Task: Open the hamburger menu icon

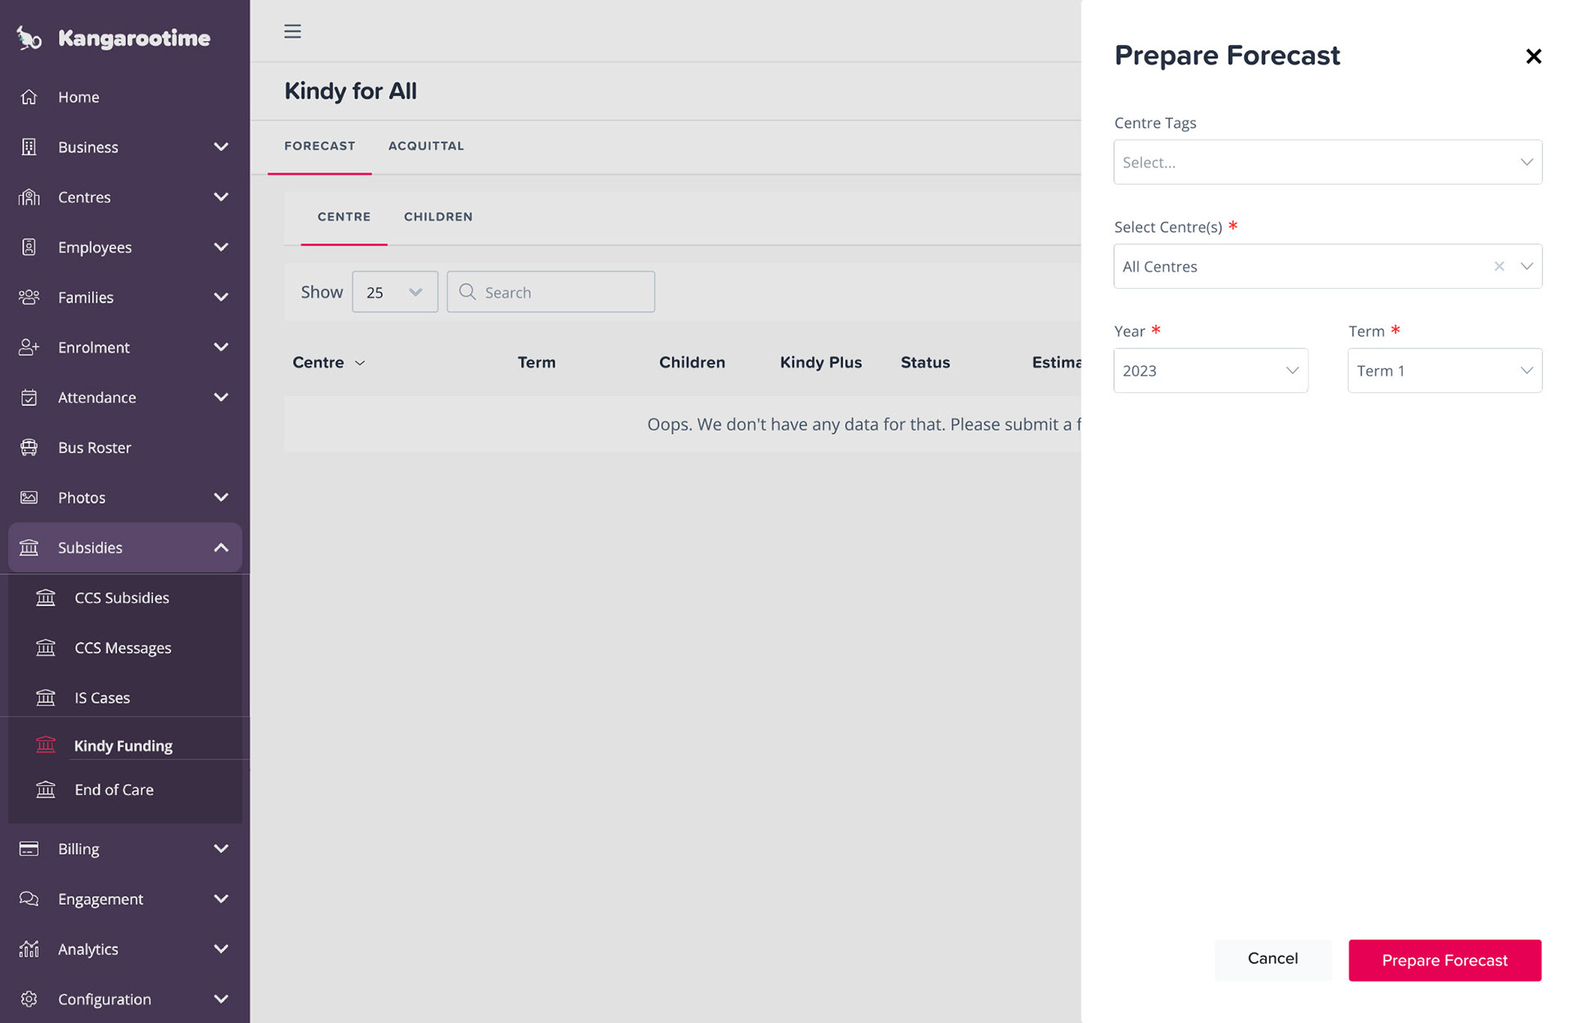Action: [292, 31]
